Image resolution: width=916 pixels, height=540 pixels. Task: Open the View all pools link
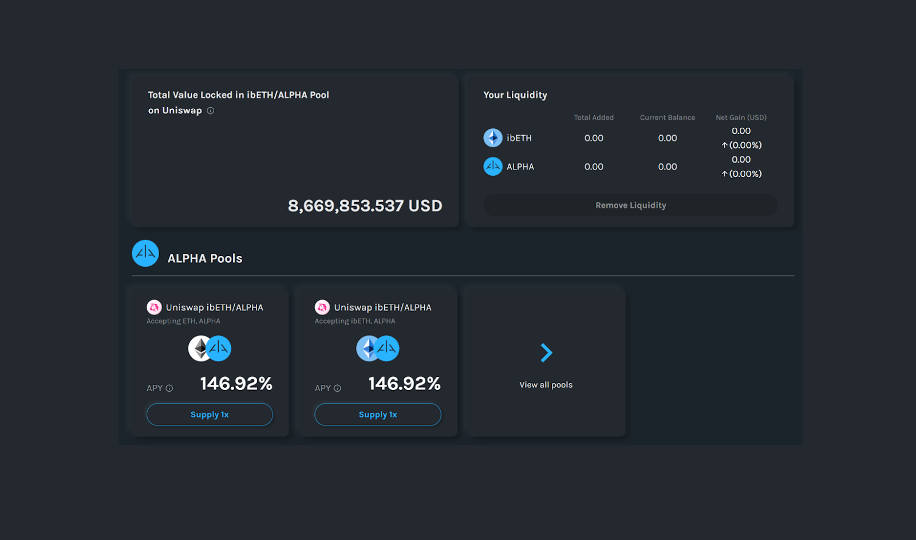546,385
